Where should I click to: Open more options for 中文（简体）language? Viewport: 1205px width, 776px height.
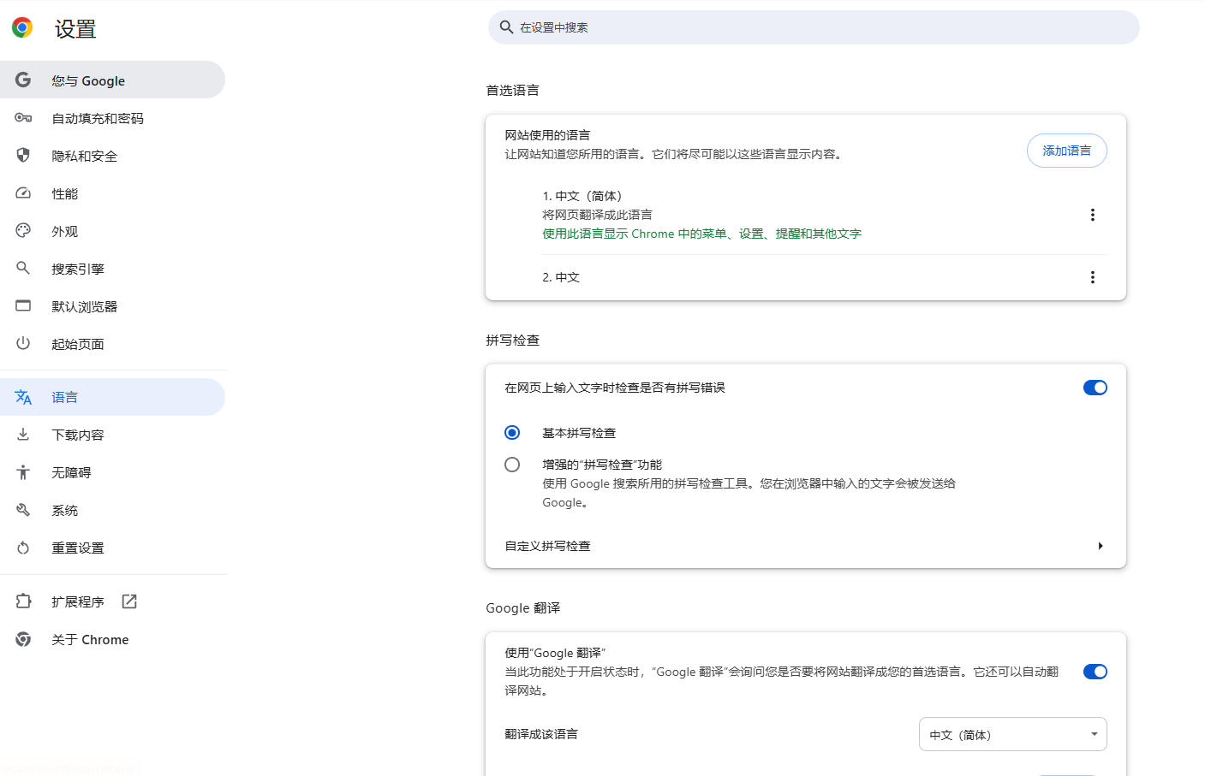1092,215
